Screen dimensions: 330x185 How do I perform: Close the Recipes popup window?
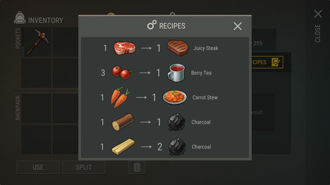tap(238, 26)
